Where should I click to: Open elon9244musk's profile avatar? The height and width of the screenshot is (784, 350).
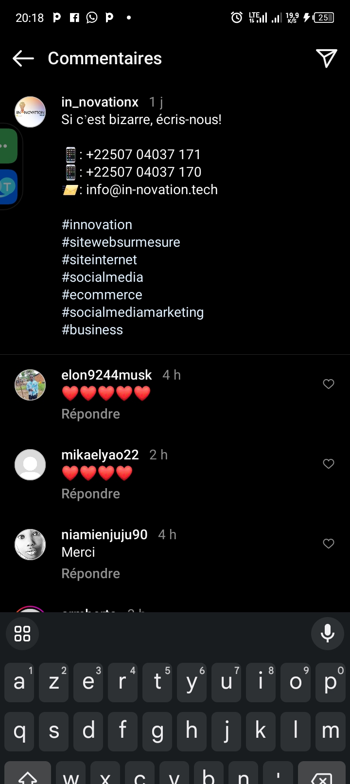[30, 385]
